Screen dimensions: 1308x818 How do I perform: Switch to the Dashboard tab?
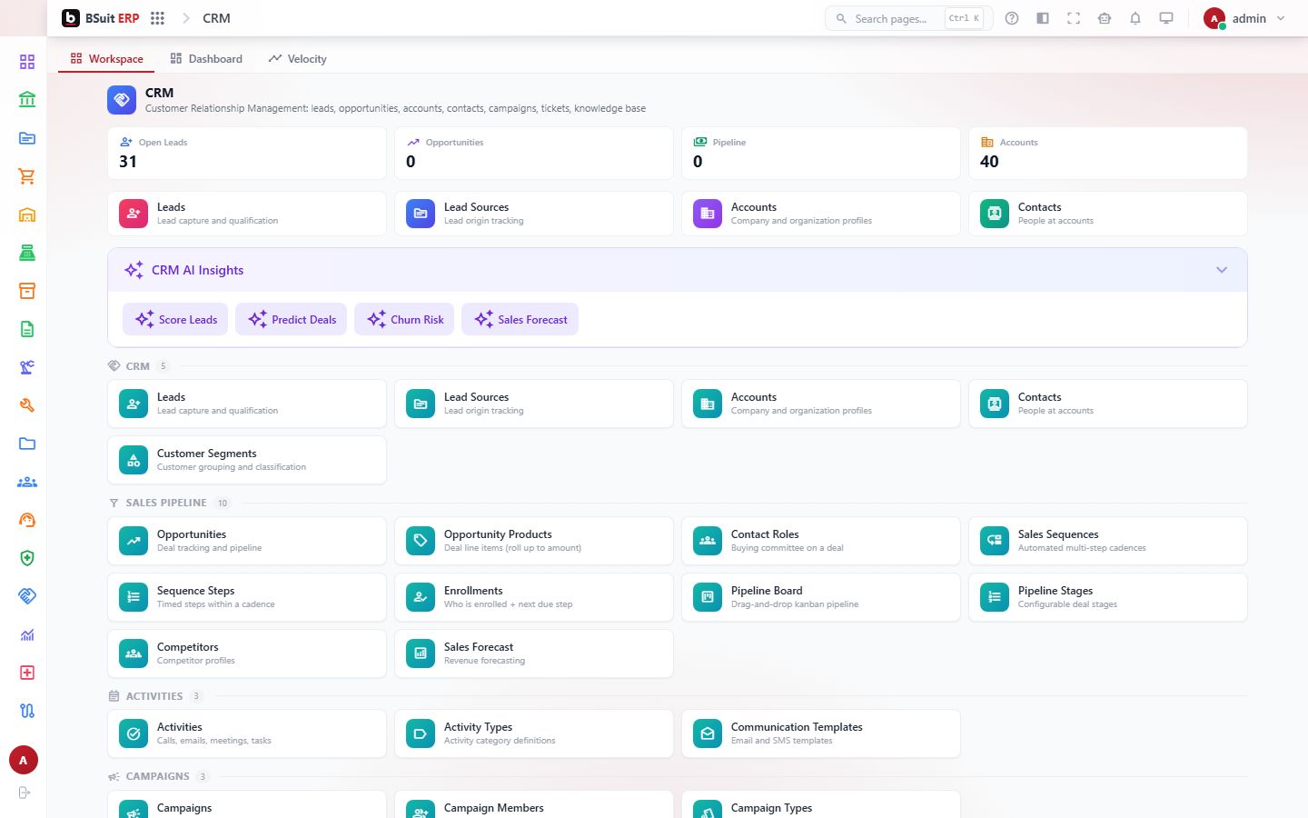[x=206, y=59]
